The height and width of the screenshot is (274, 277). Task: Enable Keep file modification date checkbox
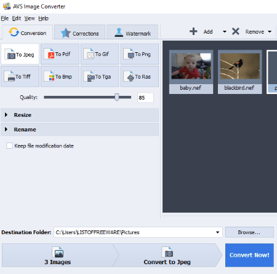(9, 146)
